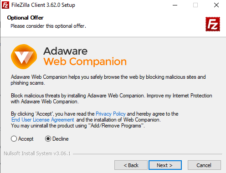Click the FileZilla logo in header area
Viewport: 226px width, 173px height.
click(213, 24)
